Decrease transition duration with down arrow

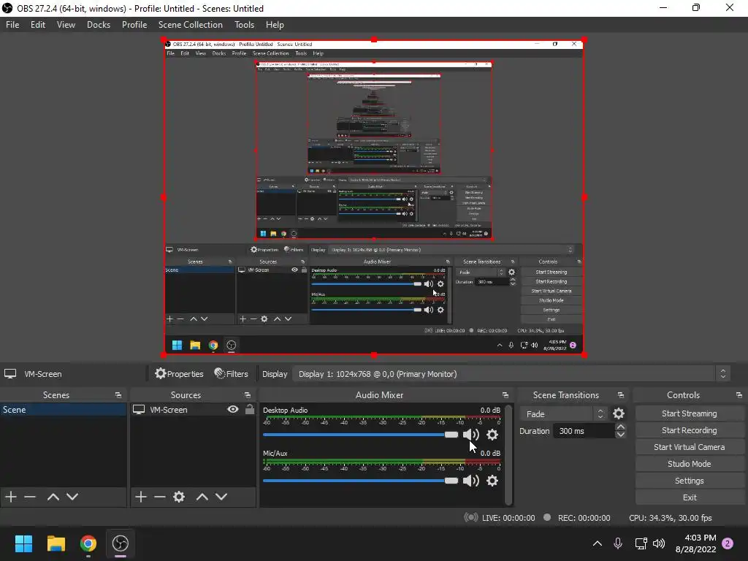point(621,435)
